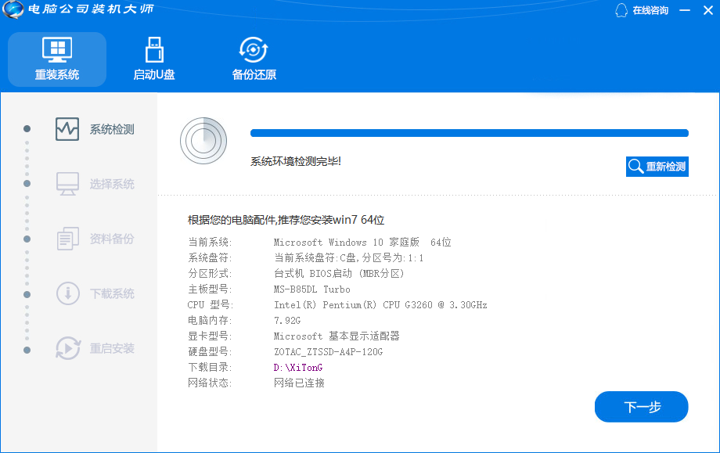Click the 下载系统 step label
Screen dimensions: 720x453
coord(112,293)
